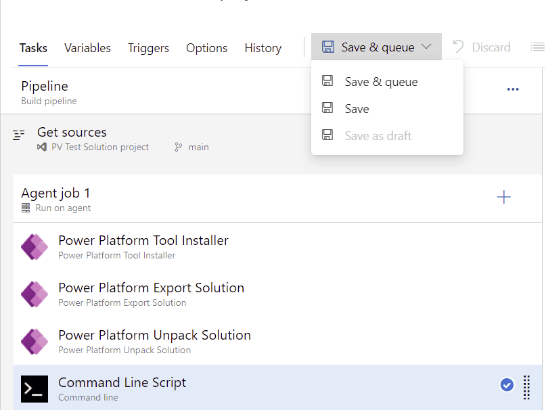Click the floppy disk icon beside Save menu item
The height and width of the screenshot is (410, 546).
click(x=327, y=108)
